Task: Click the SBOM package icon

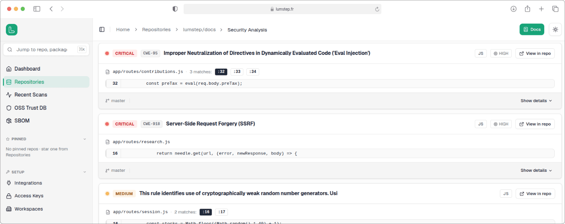Action: [9, 120]
